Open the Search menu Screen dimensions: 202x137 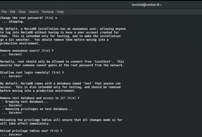(x=33, y=12)
